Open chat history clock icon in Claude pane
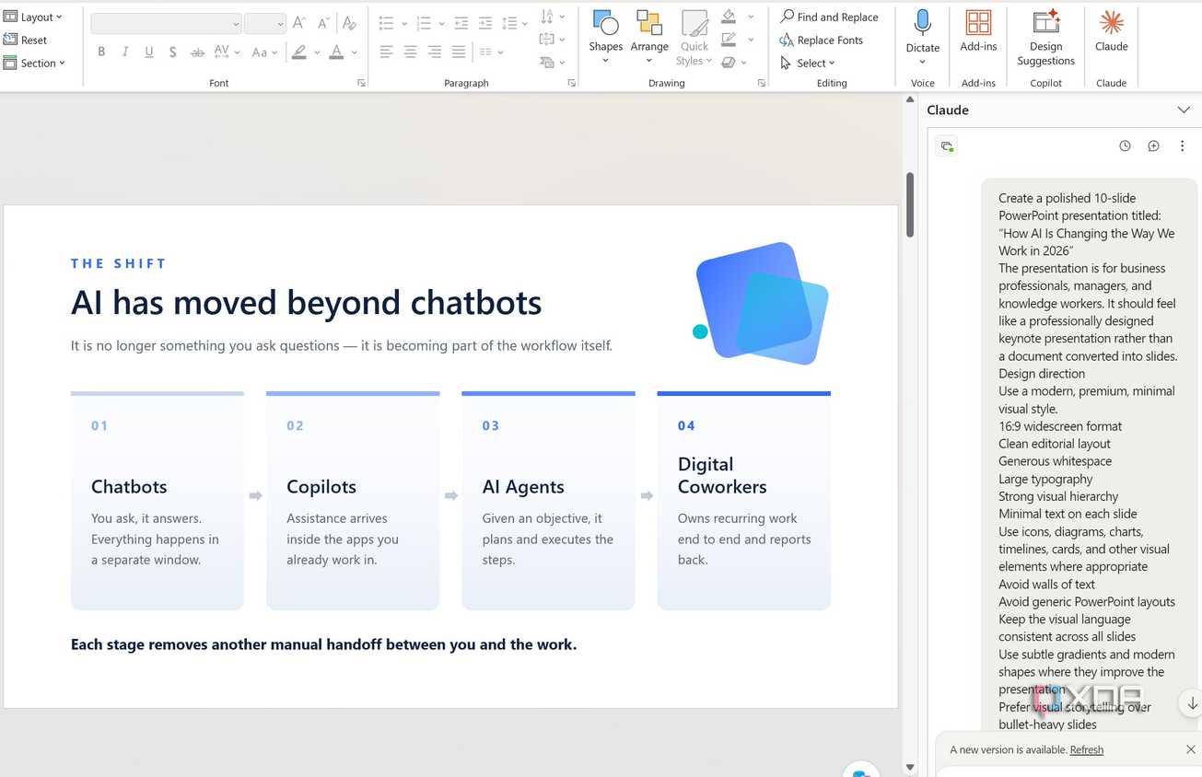This screenshot has height=777, width=1202. point(1125,145)
